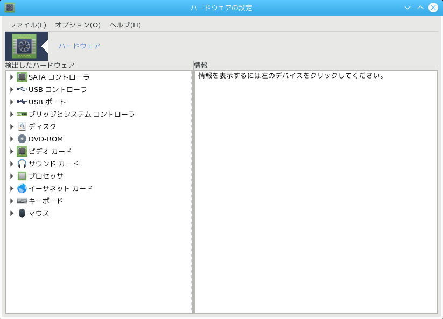The width and height of the screenshot is (443, 319).
Task: Open the ヘルプ(H) menu
Action: tap(125, 25)
